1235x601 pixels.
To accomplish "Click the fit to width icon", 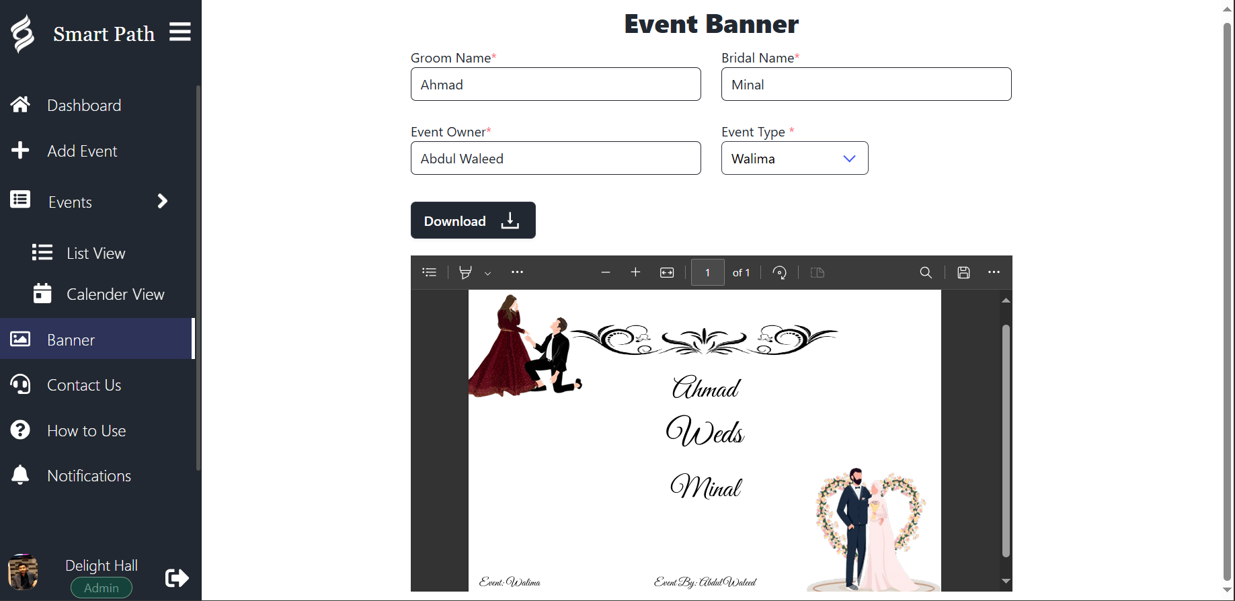I will coord(667,272).
